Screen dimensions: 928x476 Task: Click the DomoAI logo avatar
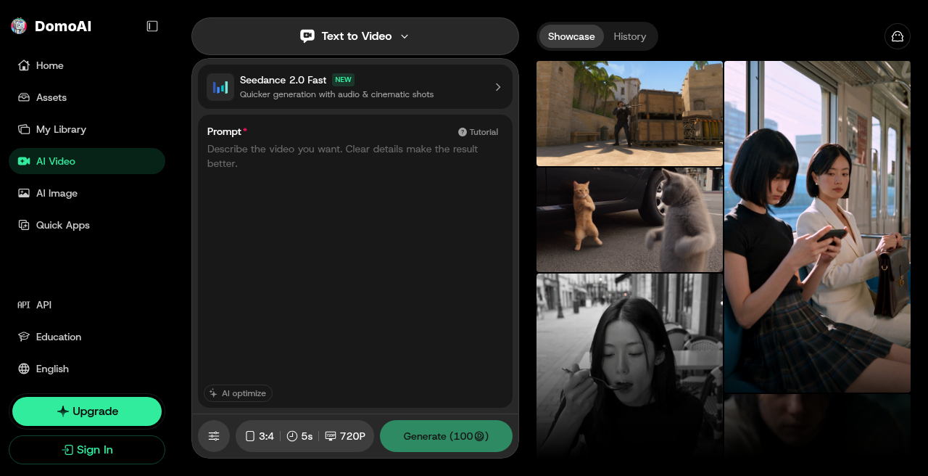click(18, 26)
